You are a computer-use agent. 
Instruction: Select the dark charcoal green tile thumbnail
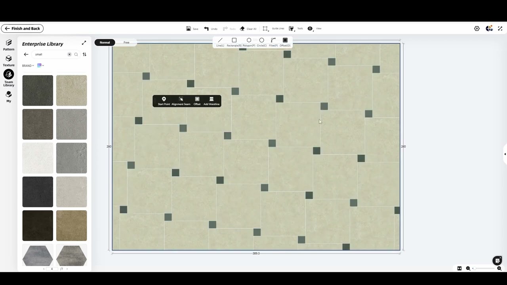tap(38, 90)
